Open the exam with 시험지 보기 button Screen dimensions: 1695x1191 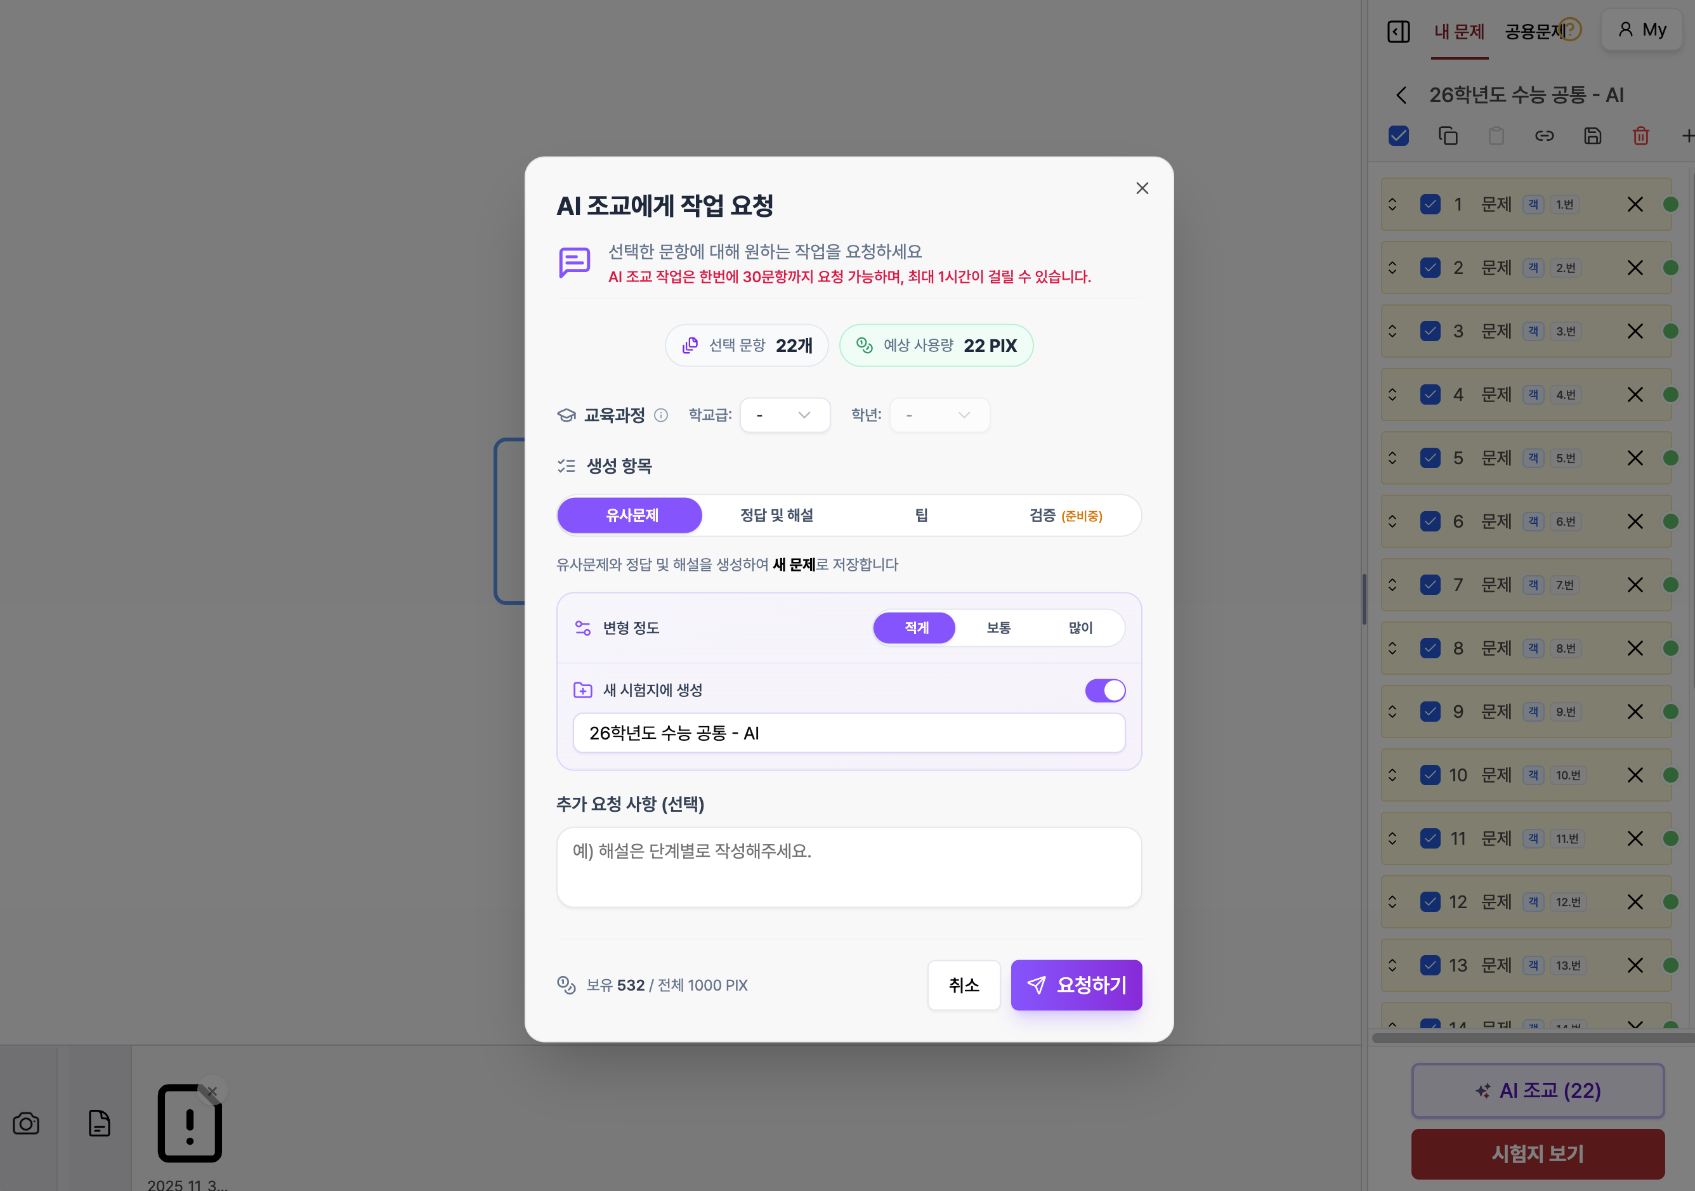pyautogui.click(x=1538, y=1154)
